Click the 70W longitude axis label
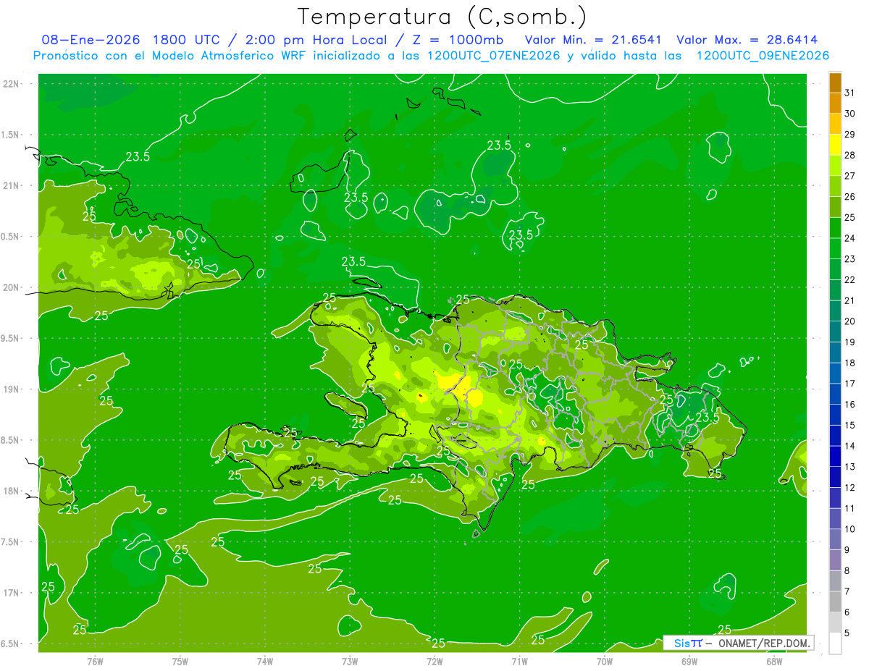This screenshot has height=671, width=869. coord(605,661)
